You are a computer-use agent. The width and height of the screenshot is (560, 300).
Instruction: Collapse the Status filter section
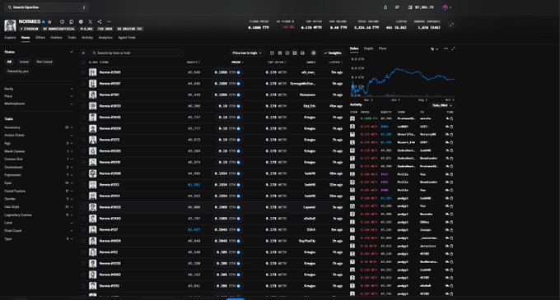tap(72, 52)
